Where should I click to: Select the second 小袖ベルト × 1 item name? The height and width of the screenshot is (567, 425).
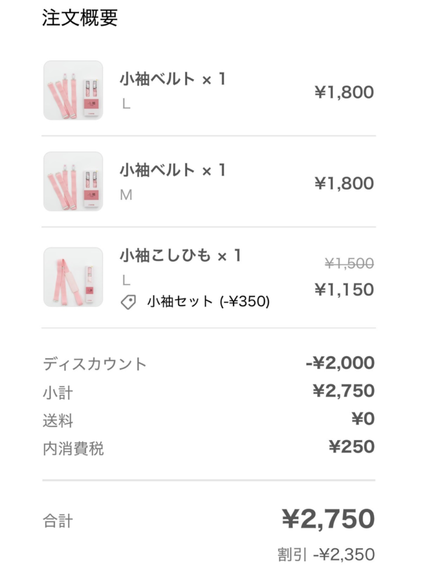[x=173, y=170]
